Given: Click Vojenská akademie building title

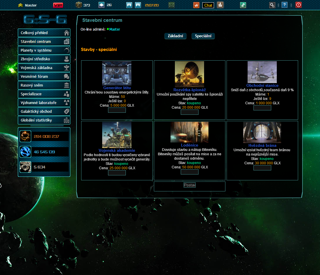Looking at the screenshot, I should pyautogui.click(x=117, y=150).
